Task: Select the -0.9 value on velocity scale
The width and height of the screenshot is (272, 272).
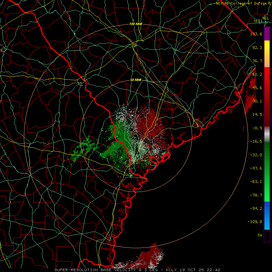Action: (x=257, y=128)
